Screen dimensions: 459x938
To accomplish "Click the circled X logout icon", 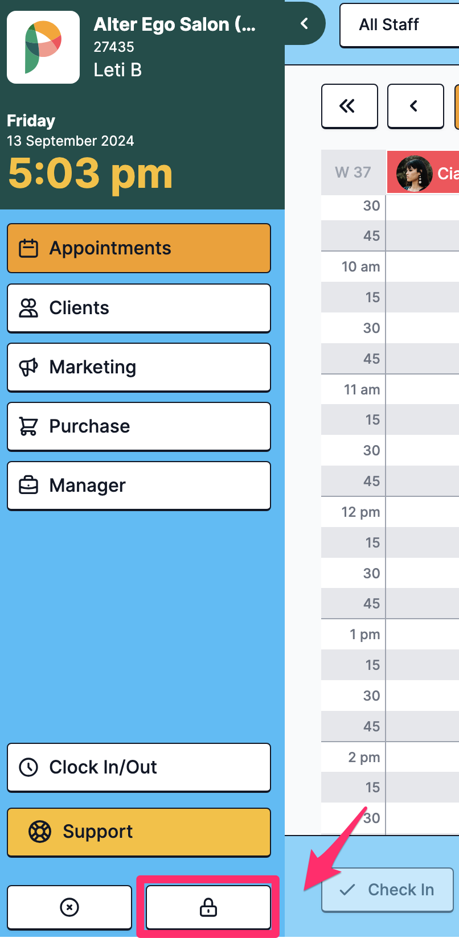I will [x=69, y=907].
